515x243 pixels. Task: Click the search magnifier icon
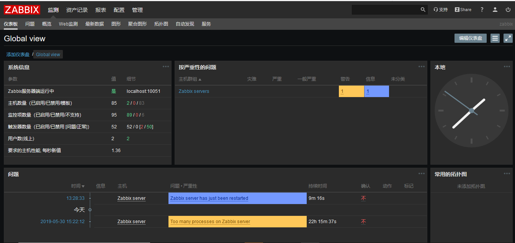(x=423, y=10)
